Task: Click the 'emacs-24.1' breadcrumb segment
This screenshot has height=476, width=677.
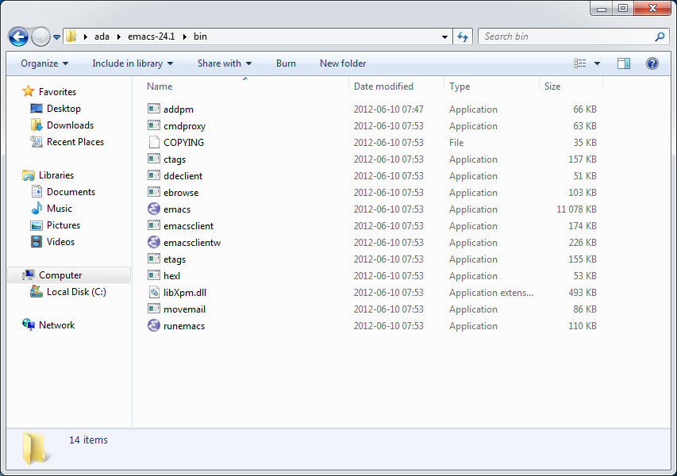Action: point(151,36)
